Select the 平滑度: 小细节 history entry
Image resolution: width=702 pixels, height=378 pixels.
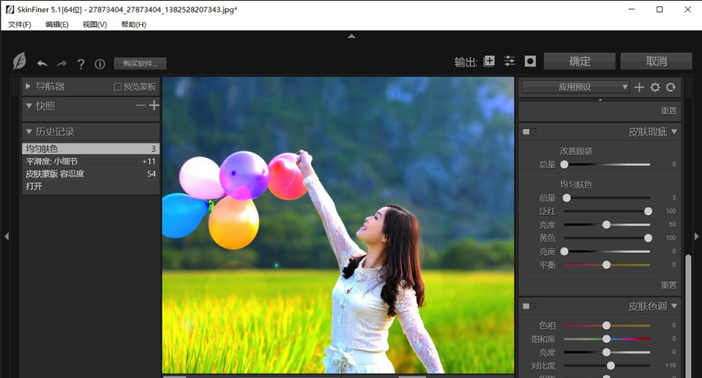(x=91, y=161)
